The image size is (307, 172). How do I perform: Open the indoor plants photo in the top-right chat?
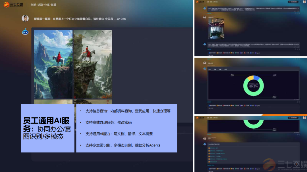pyautogui.click(x=216, y=29)
